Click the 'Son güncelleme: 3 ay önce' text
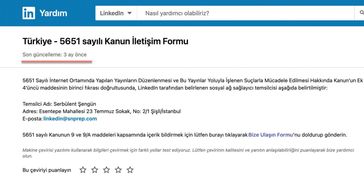 [55, 55]
